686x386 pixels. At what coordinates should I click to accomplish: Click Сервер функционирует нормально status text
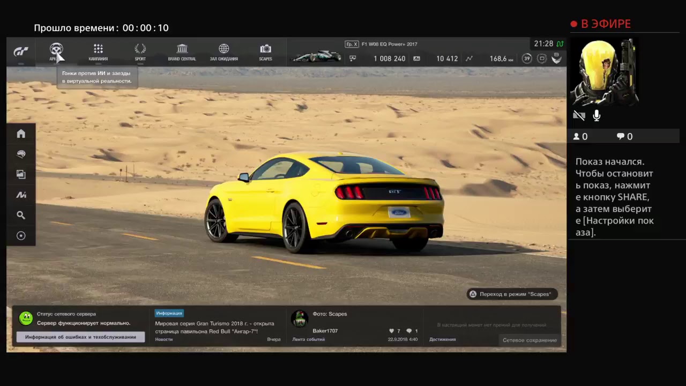pyautogui.click(x=84, y=323)
